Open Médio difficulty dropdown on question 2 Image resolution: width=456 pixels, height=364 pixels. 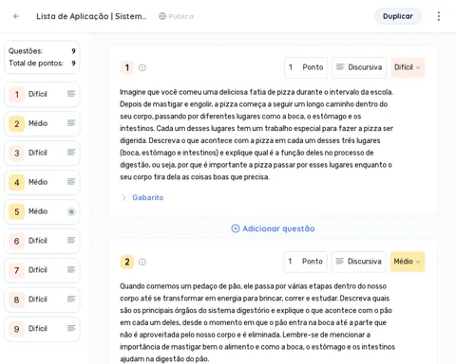point(408,262)
